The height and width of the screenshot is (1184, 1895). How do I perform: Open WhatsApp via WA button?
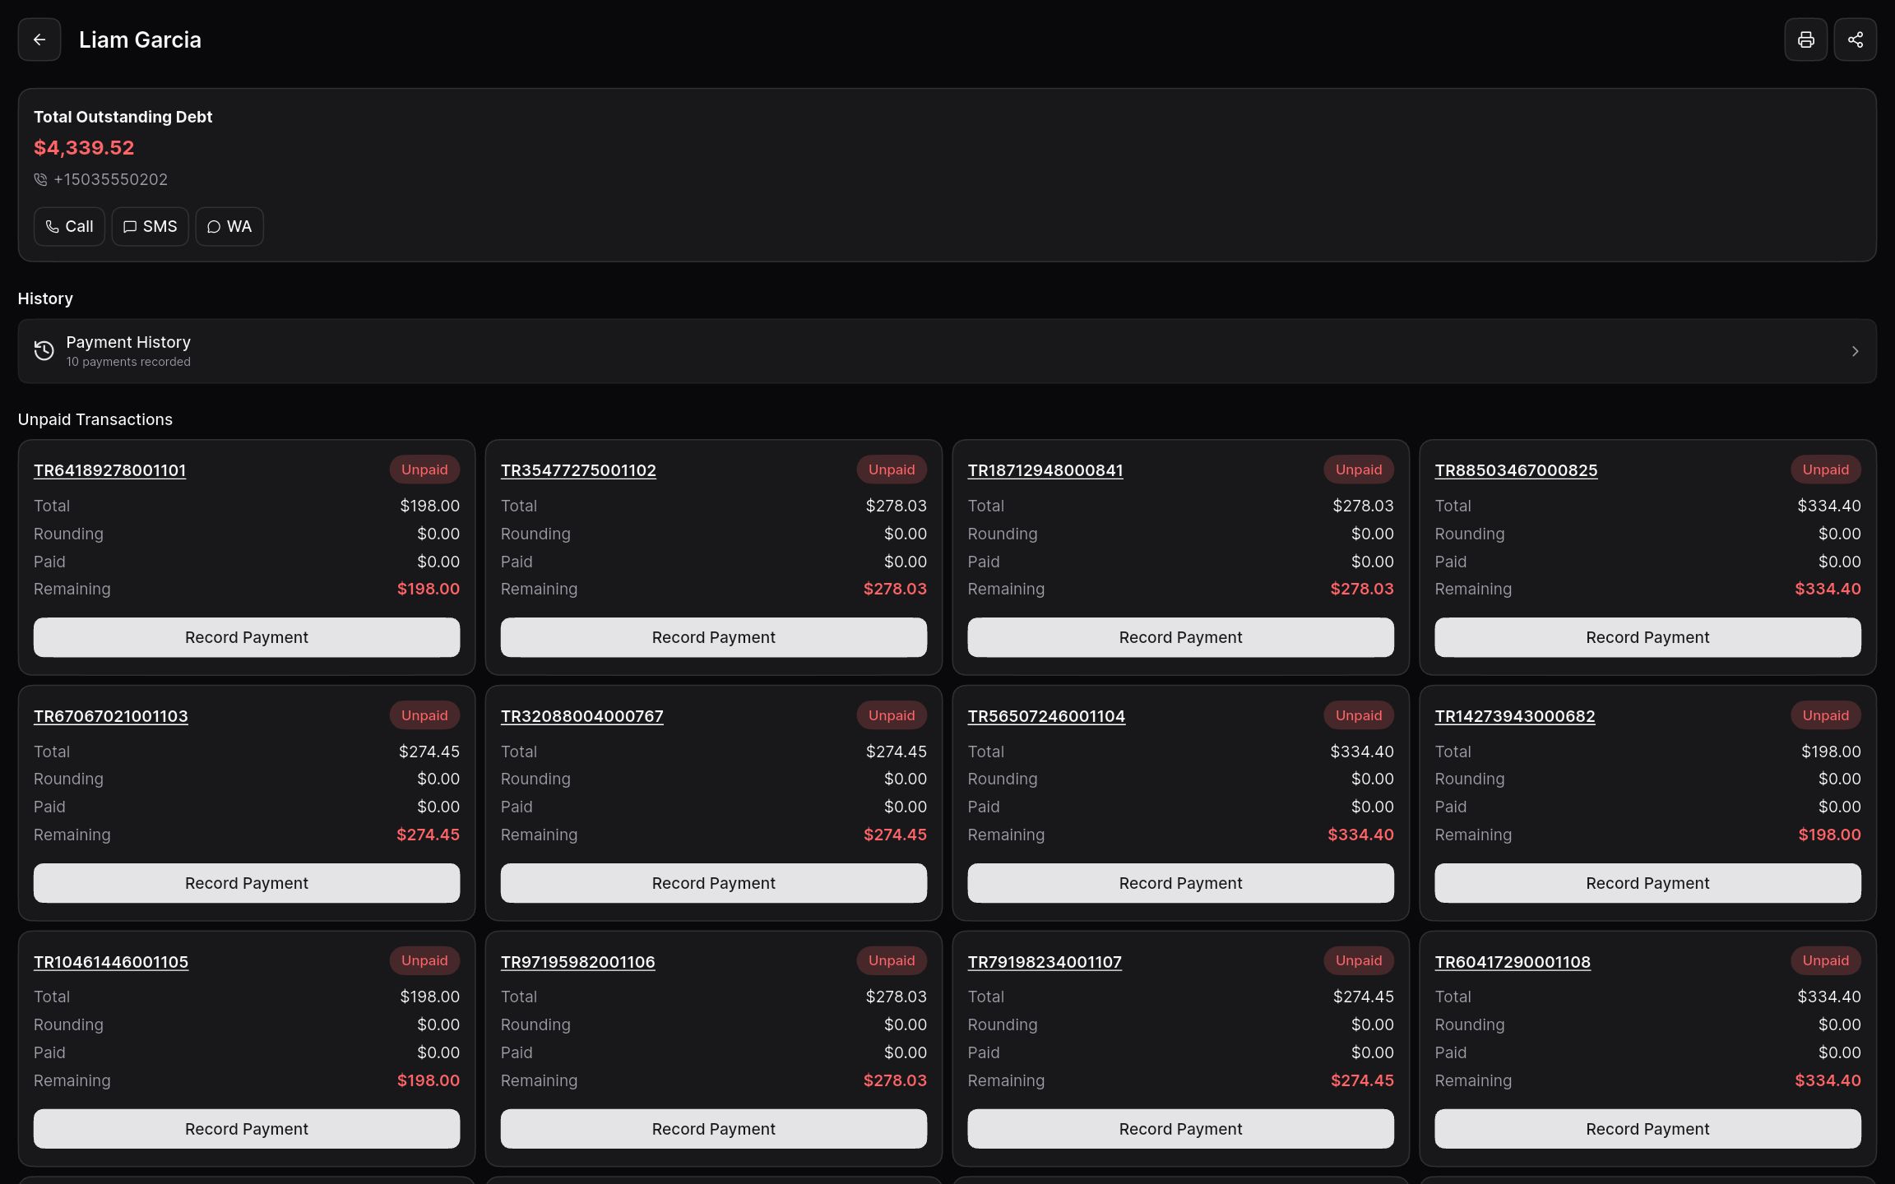(229, 226)
